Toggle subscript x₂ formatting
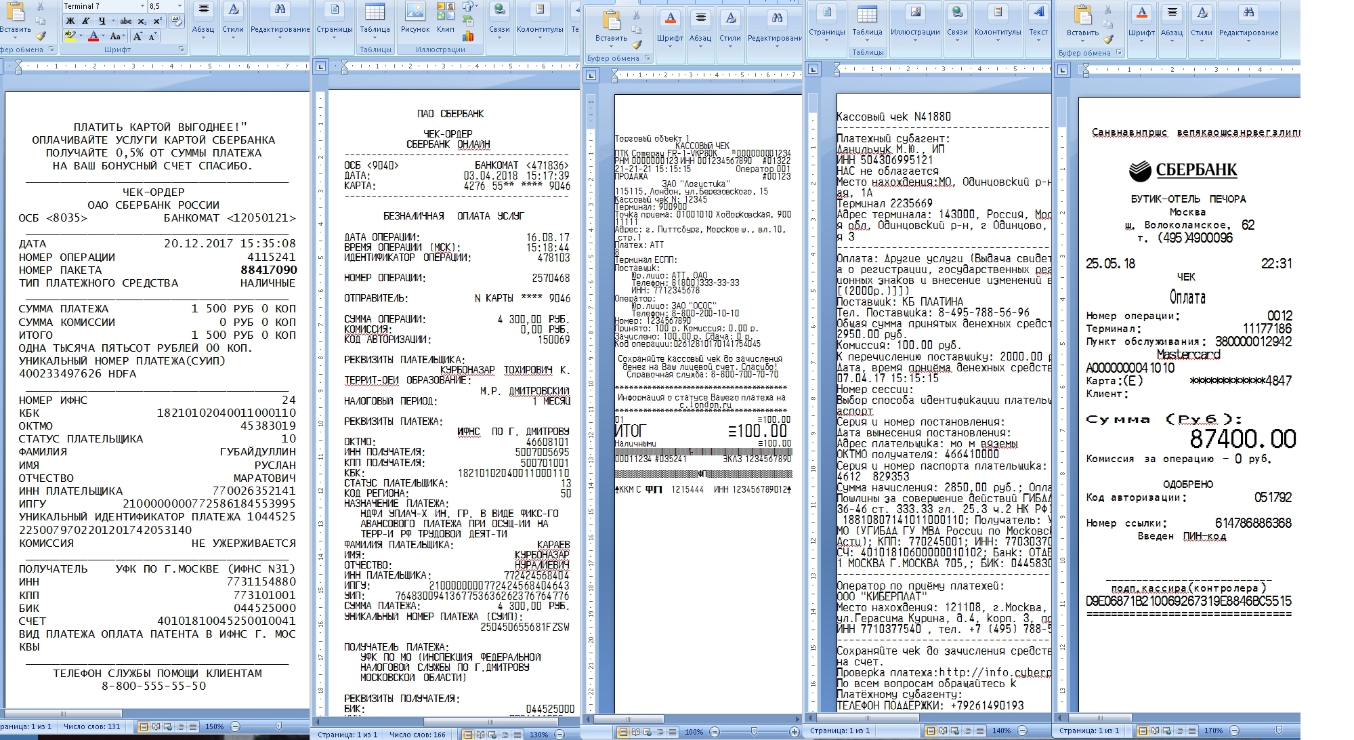1354x740 pixels. (x=142, y=21)
